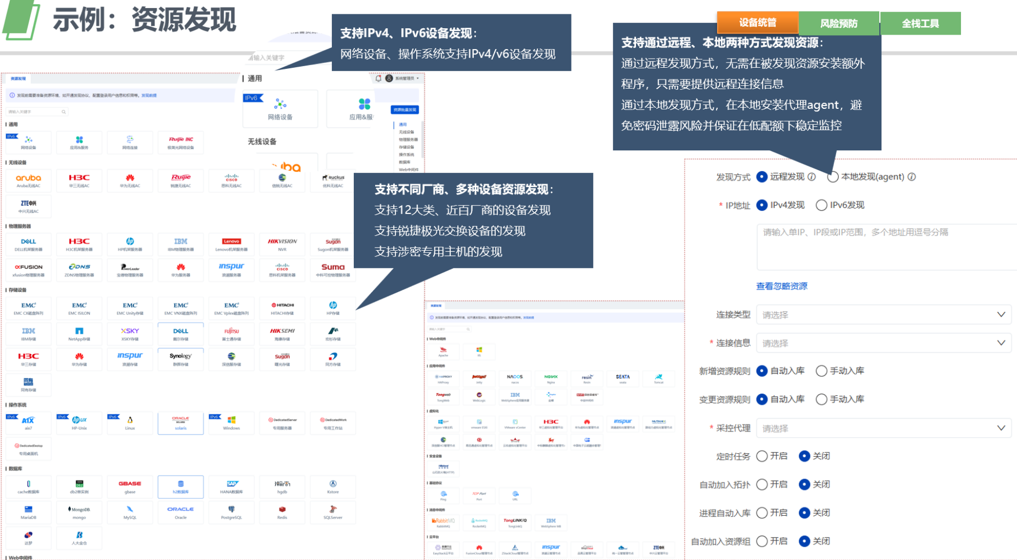Viewport: 1017px width, 560px height.
Task: Open the SAP HANA database card
Action: point(232,487)
